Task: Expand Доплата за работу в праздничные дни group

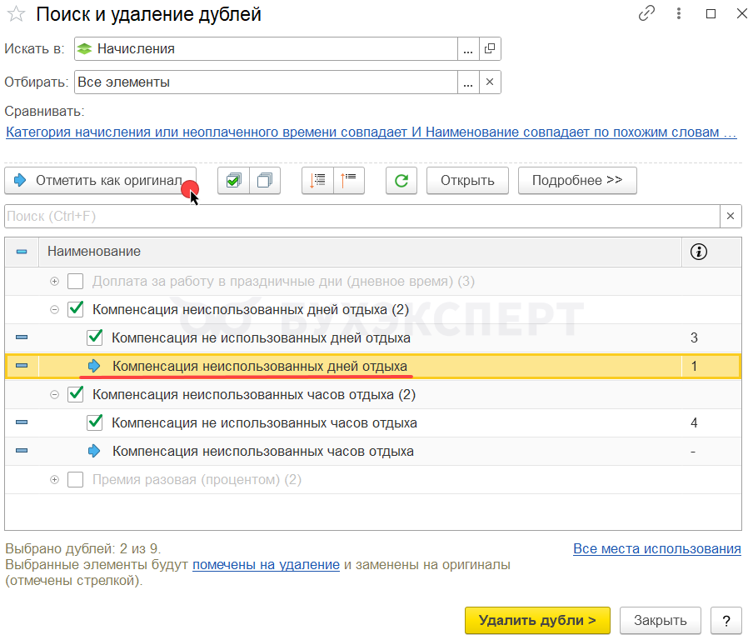Action: click(55, 282)
